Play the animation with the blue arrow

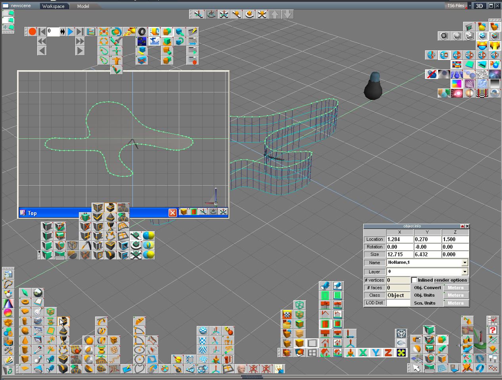[x=71, y=32]
